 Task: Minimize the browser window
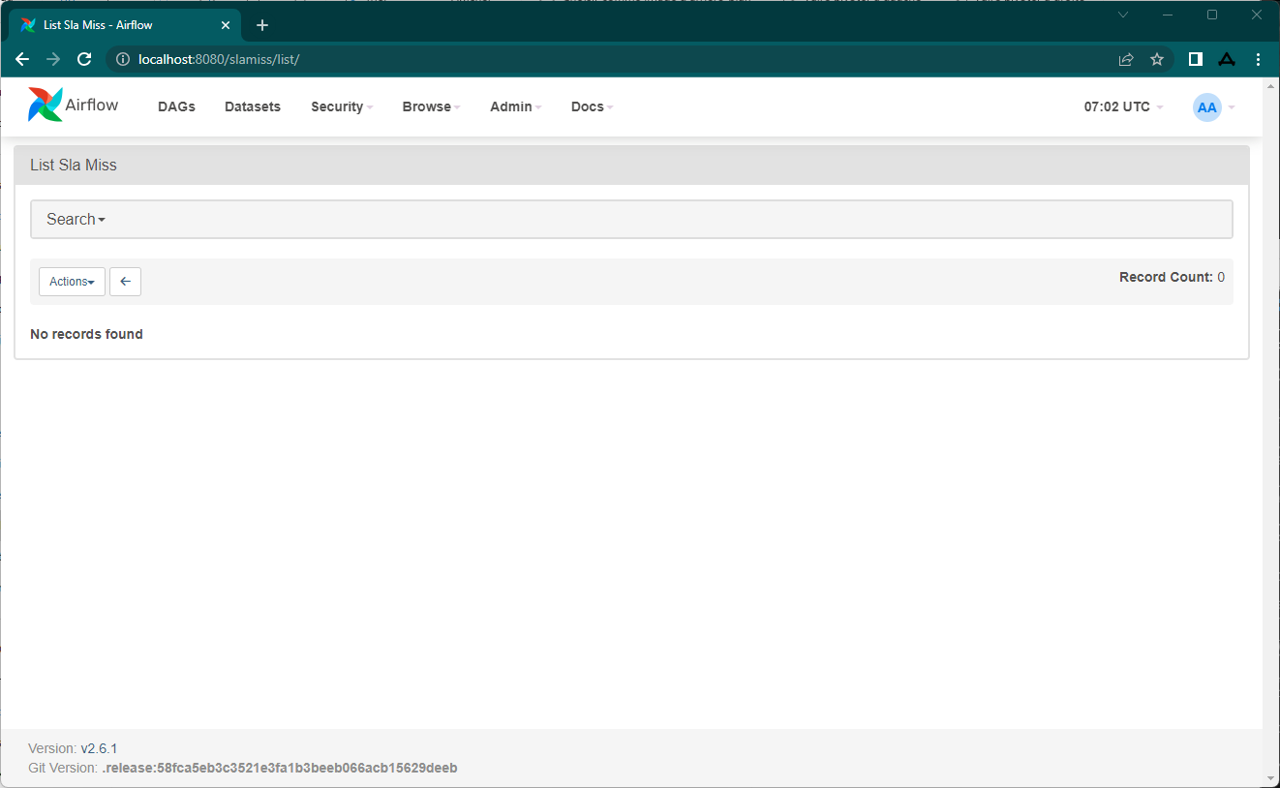pyautogui.click(x=1168, y=15)
